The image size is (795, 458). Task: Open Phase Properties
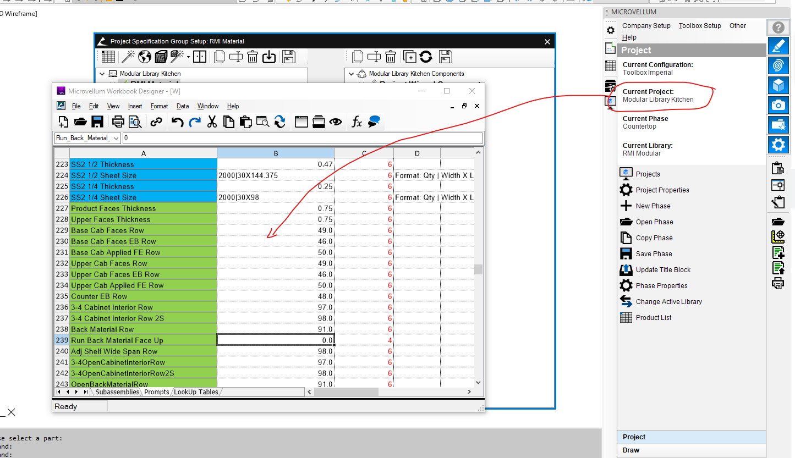pos(661,285)
